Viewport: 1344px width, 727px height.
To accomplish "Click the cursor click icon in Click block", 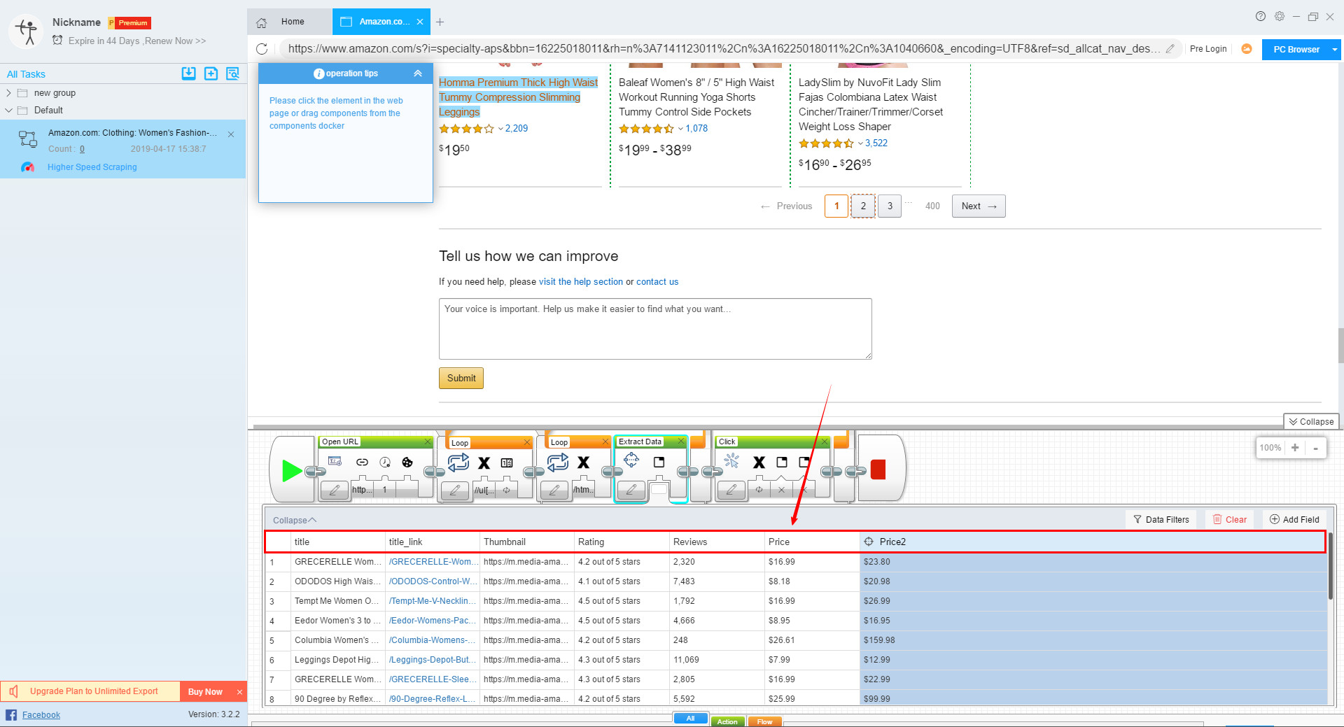I will tap(731, 460).
